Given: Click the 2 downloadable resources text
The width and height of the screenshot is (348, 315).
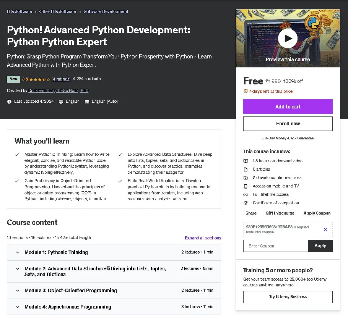Looking at the screenshot, I should (277, 178).
